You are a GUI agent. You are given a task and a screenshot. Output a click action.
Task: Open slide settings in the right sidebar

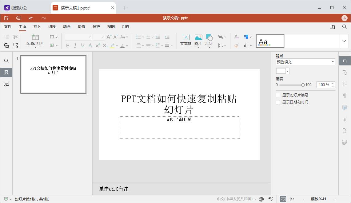345,61
